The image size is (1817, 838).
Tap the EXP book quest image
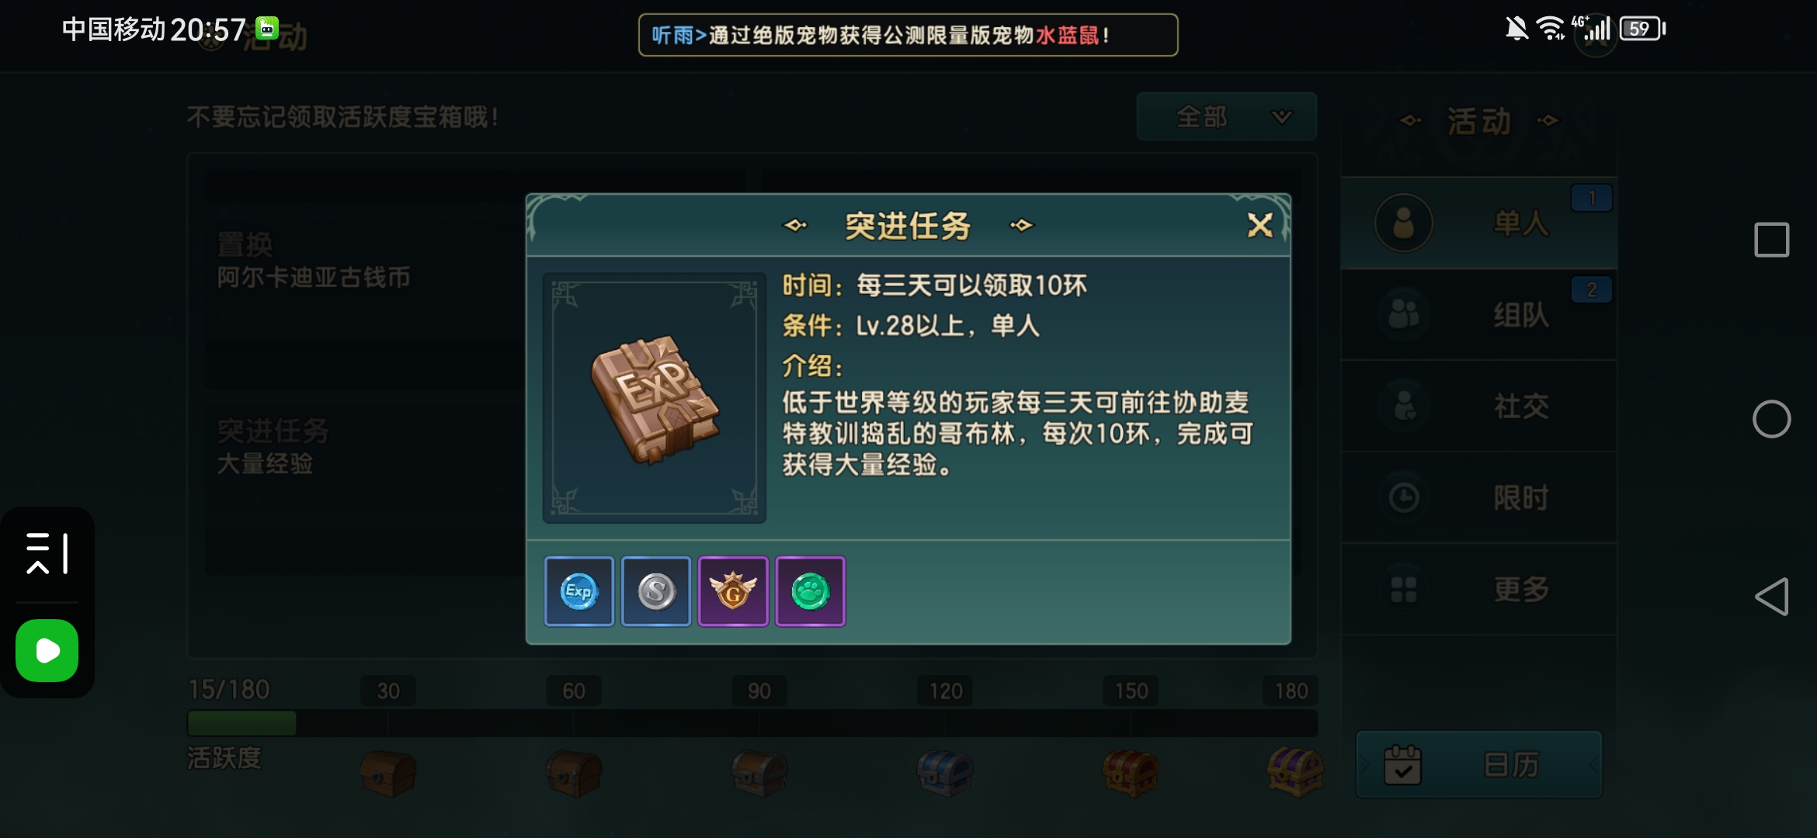pyautogui.click(x=655, y=397)
